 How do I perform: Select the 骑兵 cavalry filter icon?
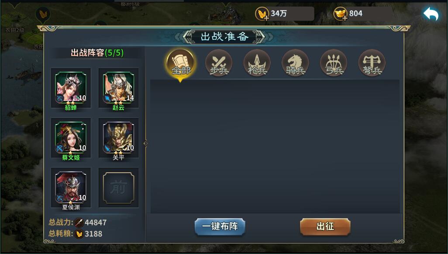click(x=295, y=63)
